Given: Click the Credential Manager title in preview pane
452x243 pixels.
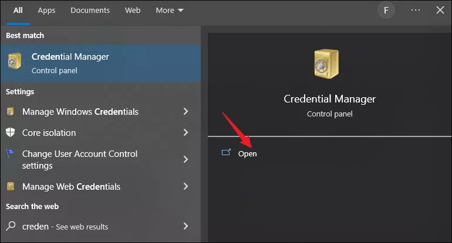Looking at the screenshot, I should [329, 99].
